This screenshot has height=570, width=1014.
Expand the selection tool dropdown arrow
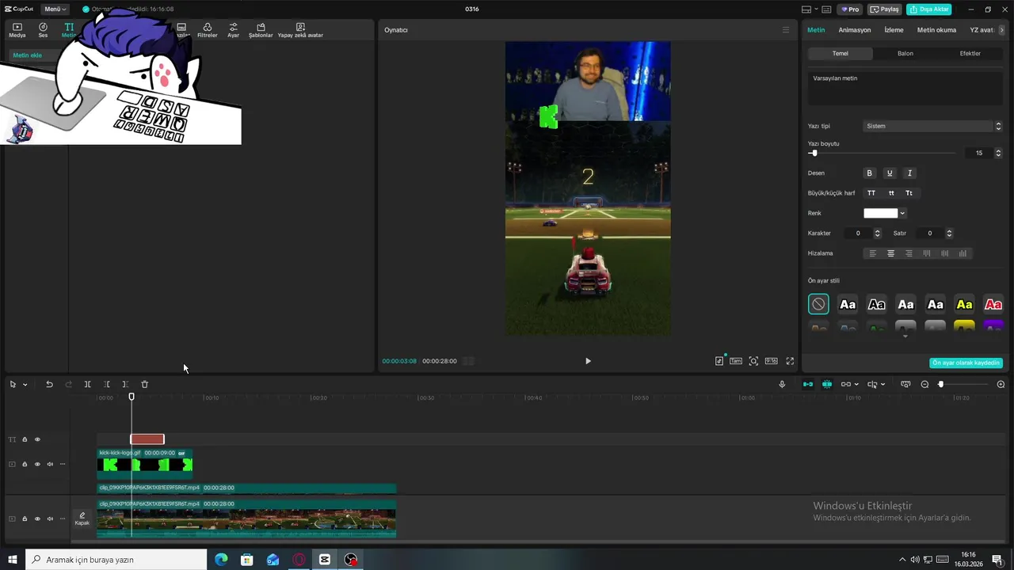(x=25, y=384)
